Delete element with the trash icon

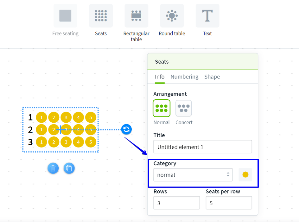53,168
